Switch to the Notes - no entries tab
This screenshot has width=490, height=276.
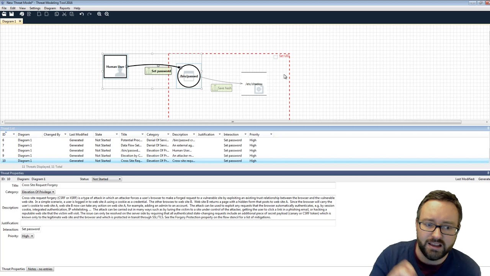(40, 269)
